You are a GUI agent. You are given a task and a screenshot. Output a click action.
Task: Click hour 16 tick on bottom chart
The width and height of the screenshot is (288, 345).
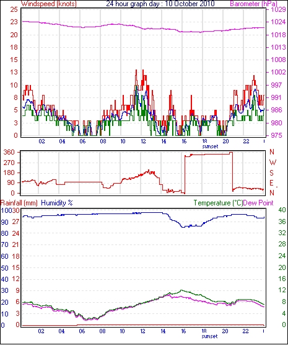[183, 331]
